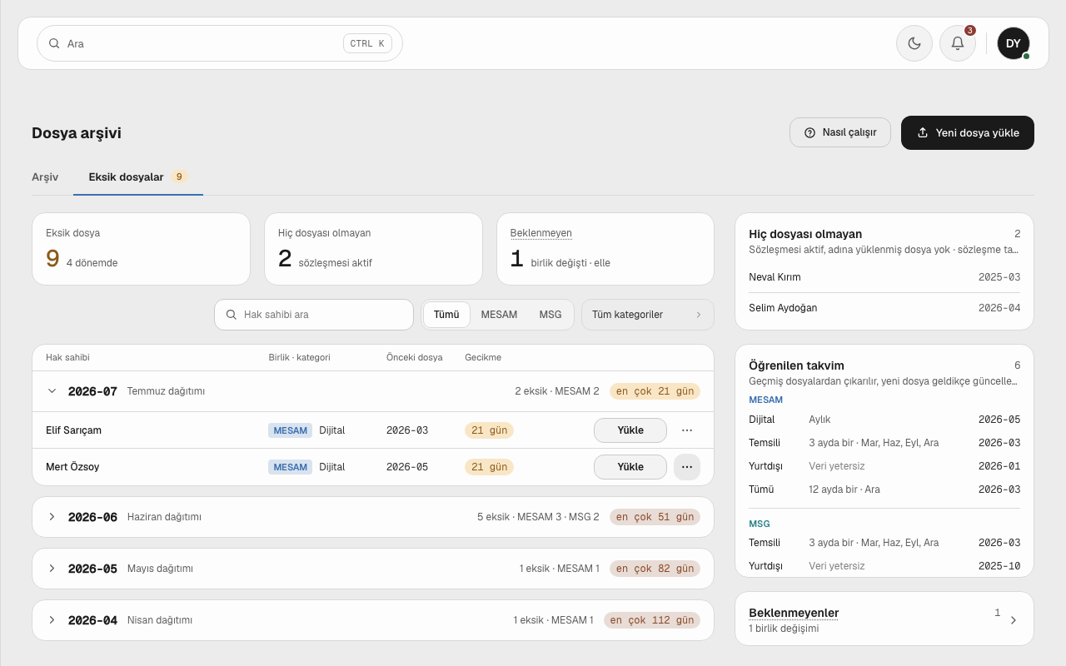This screenshot has width=1066, height=666.
Task: Click the CTRL K shortcut hint
Action: (x=367, y=43)
